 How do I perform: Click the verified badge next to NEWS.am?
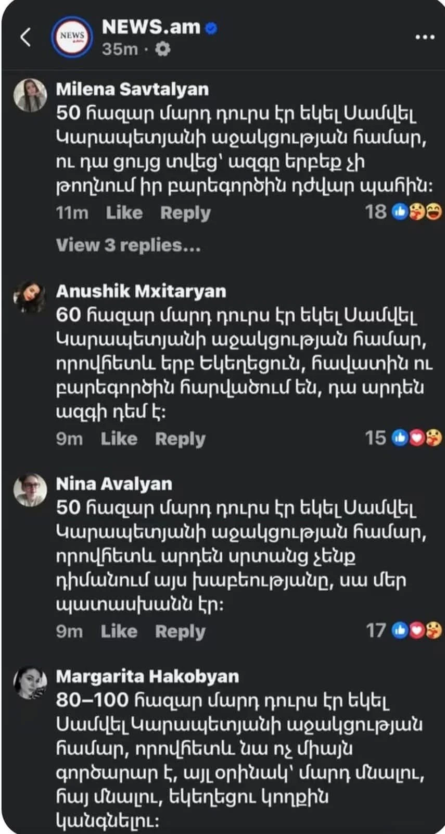tap(211, 28)
